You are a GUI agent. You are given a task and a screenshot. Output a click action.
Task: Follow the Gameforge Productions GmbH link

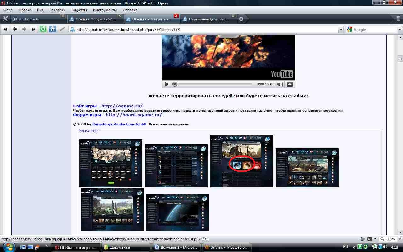[x=119, y=124]
